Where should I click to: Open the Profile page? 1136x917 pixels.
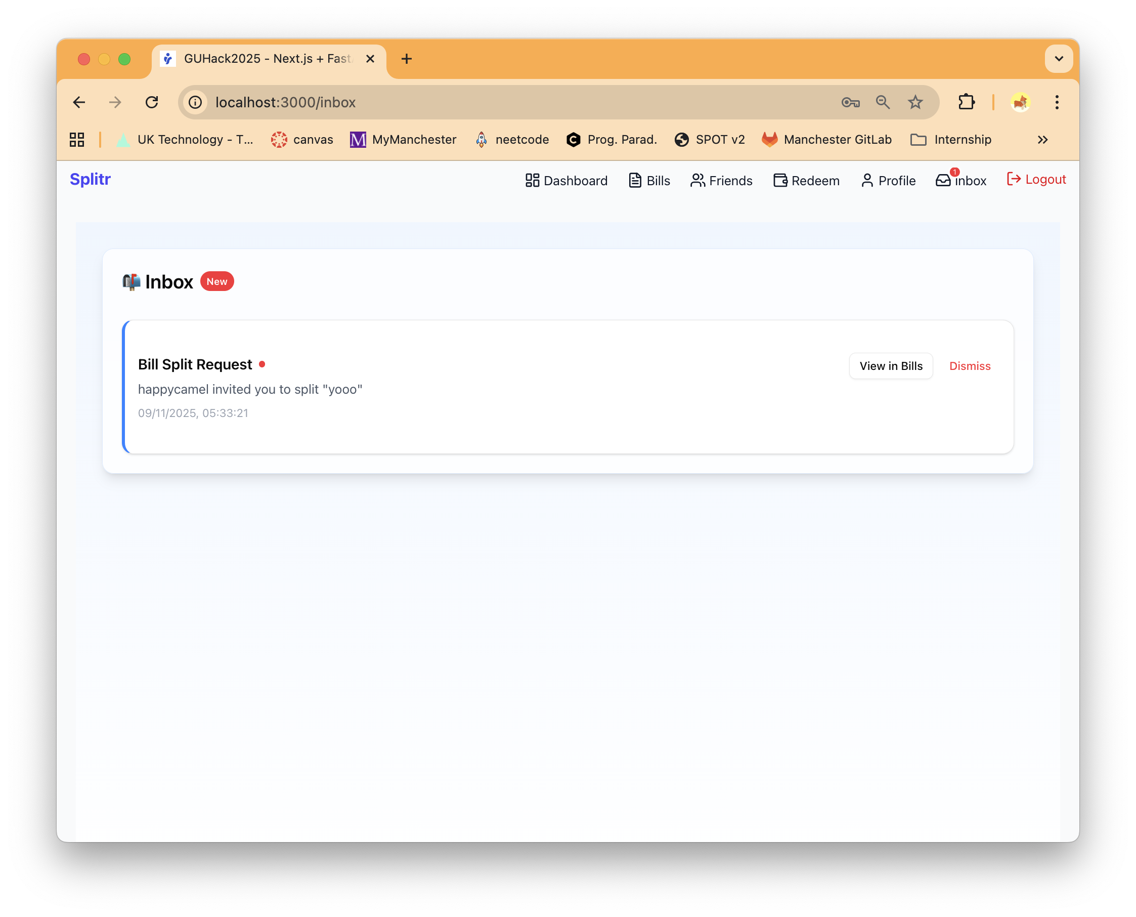pyautogui.click(x=888, y=181)
